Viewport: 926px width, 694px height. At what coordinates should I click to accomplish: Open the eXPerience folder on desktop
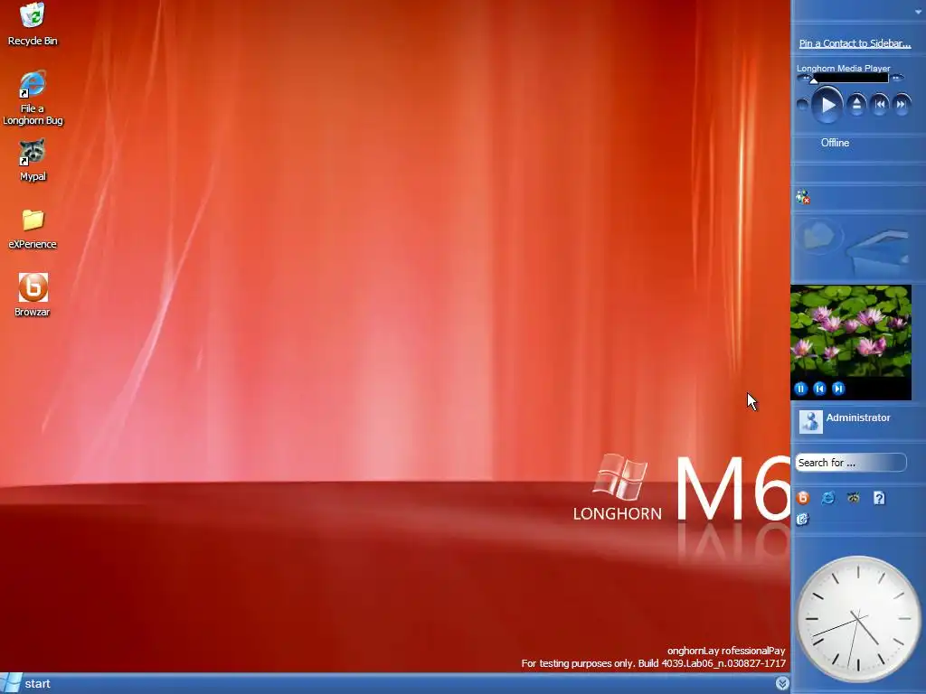(33, 229)
